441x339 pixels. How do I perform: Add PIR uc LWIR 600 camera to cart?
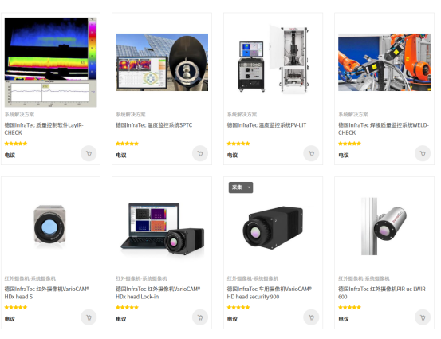[423, 317]
